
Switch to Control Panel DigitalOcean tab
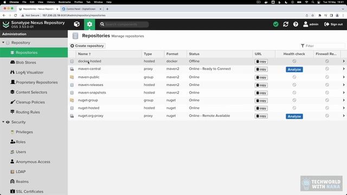pos(81,9)
